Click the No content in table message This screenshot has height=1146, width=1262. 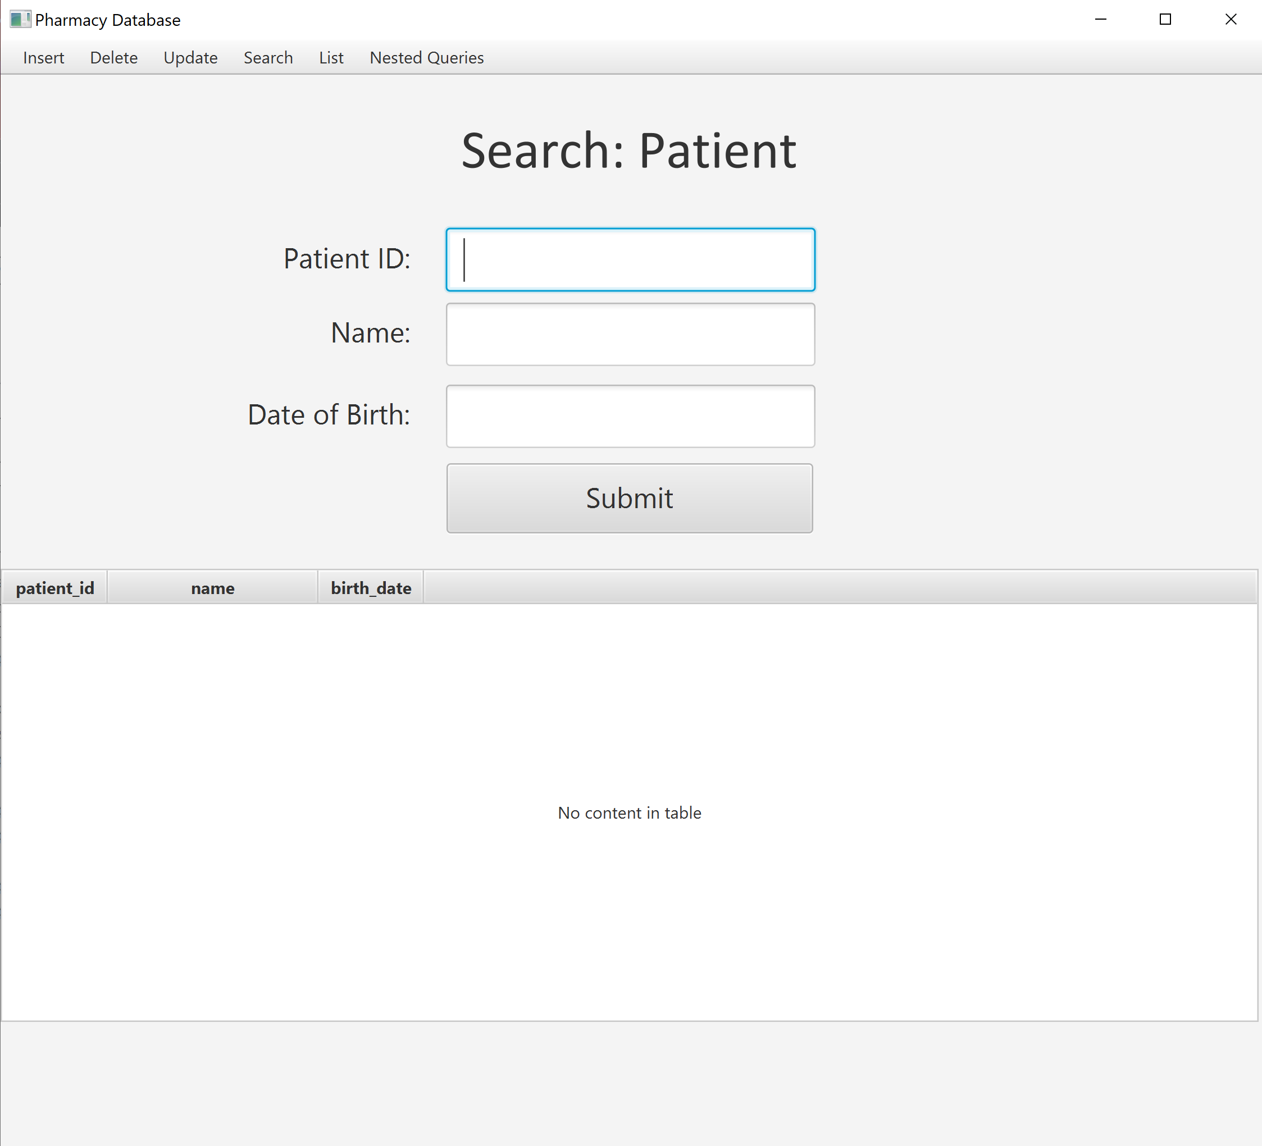pyautogui.click(x=629, y=812)
